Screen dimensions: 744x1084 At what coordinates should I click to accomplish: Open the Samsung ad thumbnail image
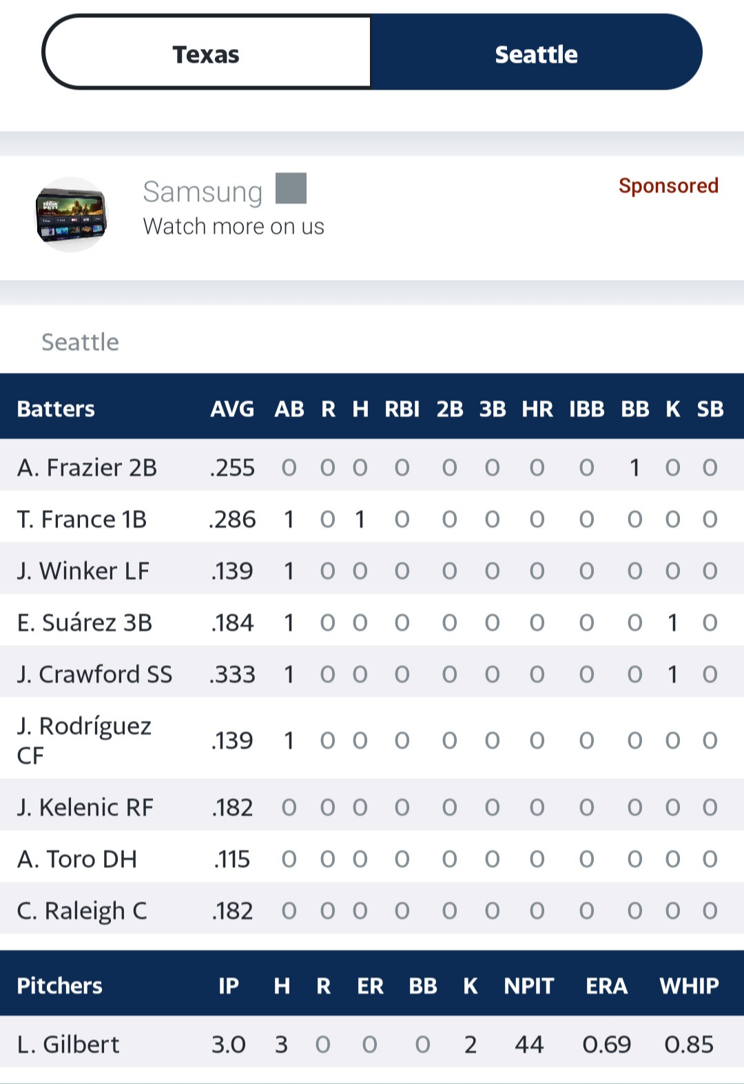pos(71,214)
